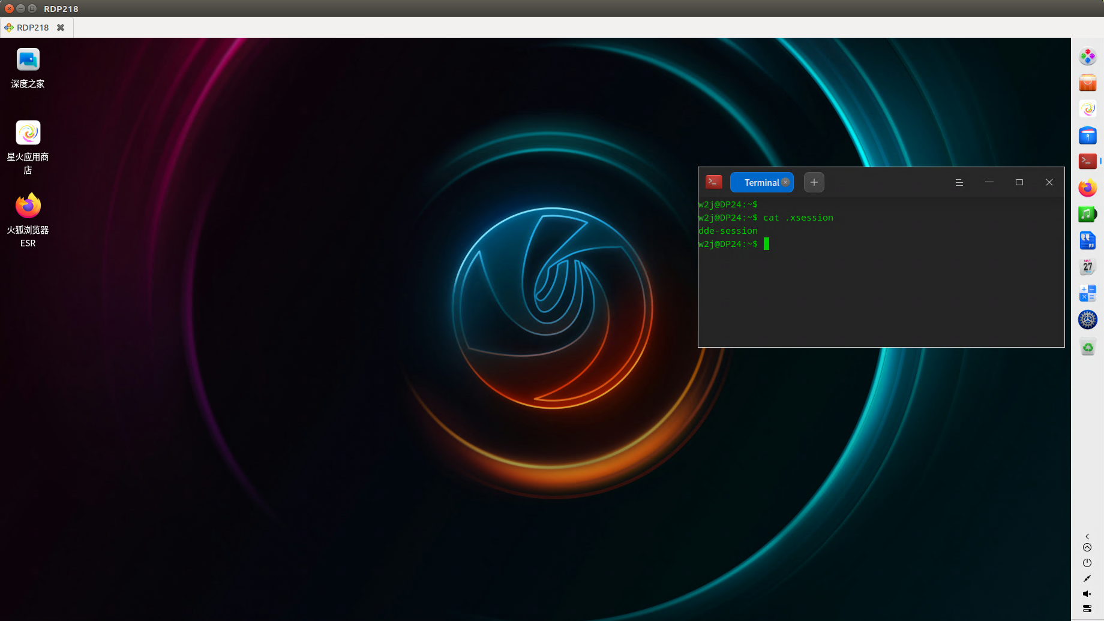Click the red terminal icon in title bar

pyautogui.click(x=714, y=182)
